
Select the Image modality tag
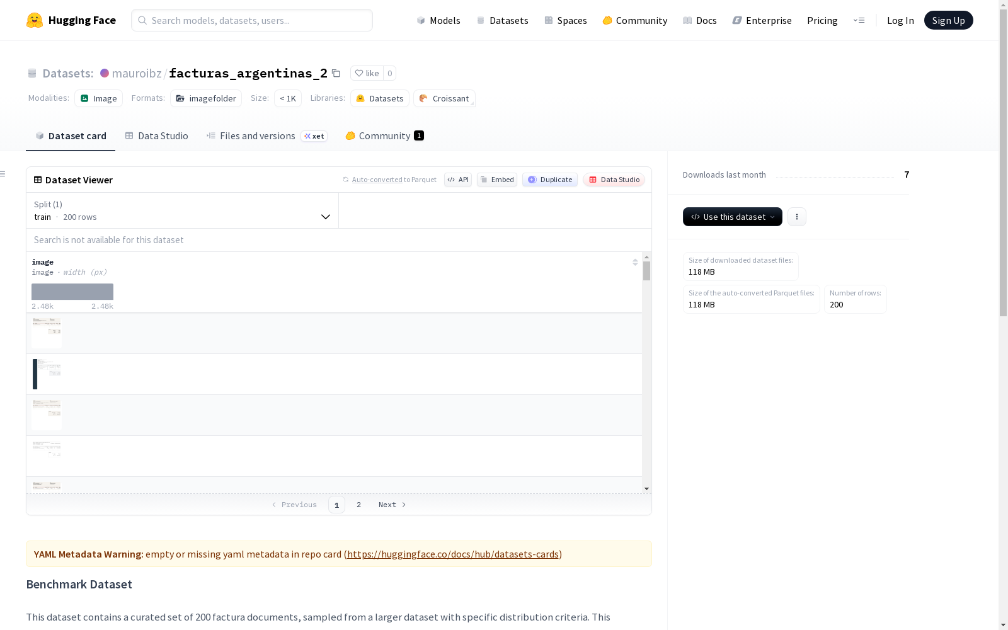pyautogui.click(x=98, y=98)
